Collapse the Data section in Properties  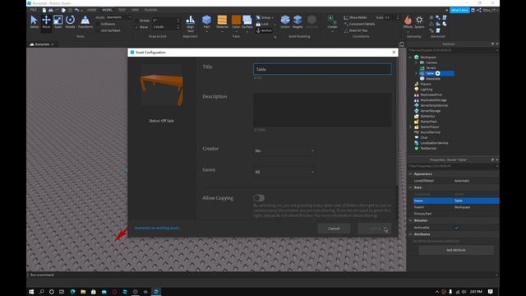coord(410,187)
